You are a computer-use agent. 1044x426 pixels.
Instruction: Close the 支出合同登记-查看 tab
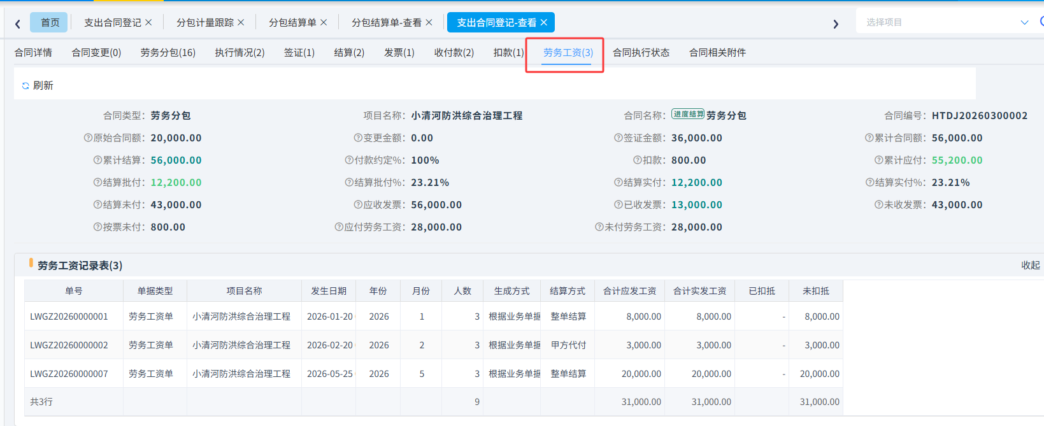click(543, 22)
